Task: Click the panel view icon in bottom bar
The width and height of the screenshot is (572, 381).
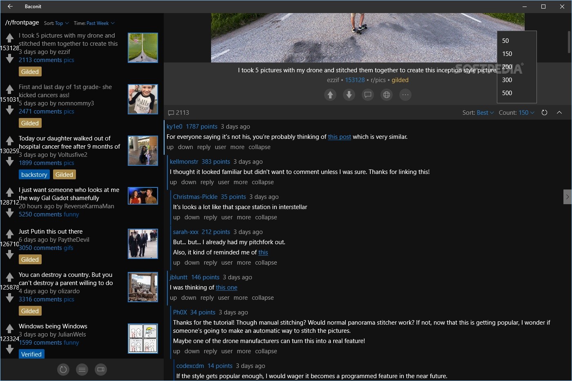Action: (x=101, y=370)
